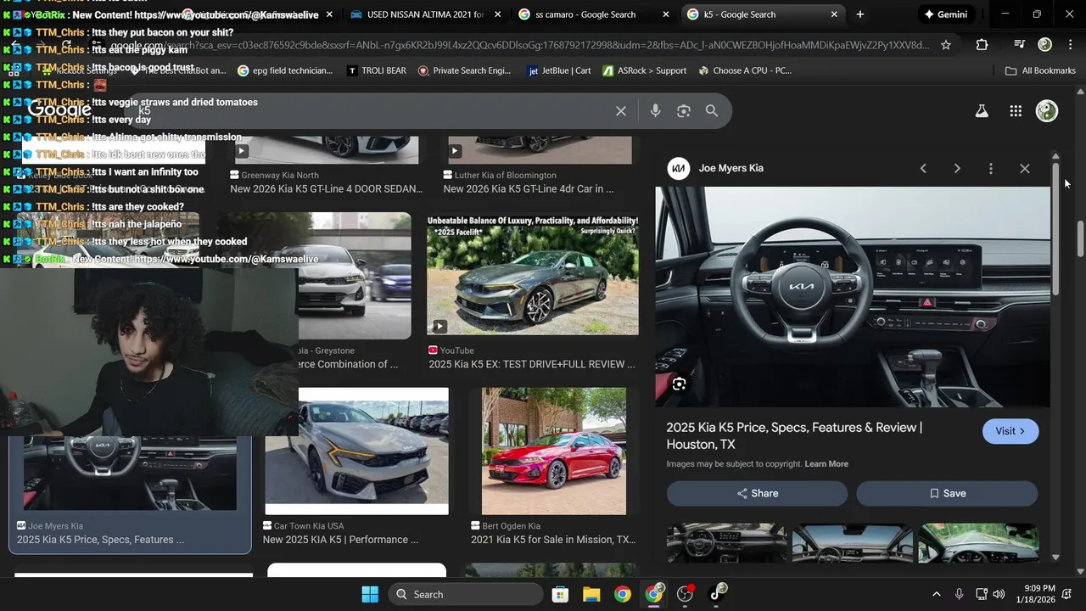Image resolution: width=1086 pixels, height=611 pixels.
Task: Open the Chrome three-dot menu
Action: 1070,45
